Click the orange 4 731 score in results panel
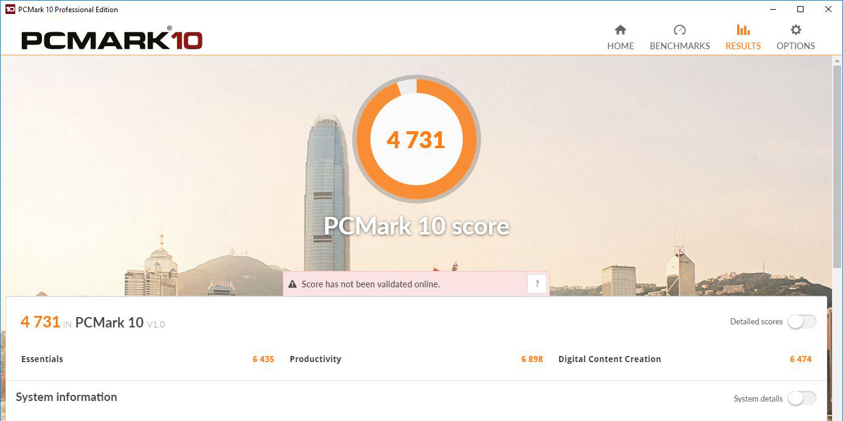The height and width of the screenshot is (421, 843). pos(40,321)
